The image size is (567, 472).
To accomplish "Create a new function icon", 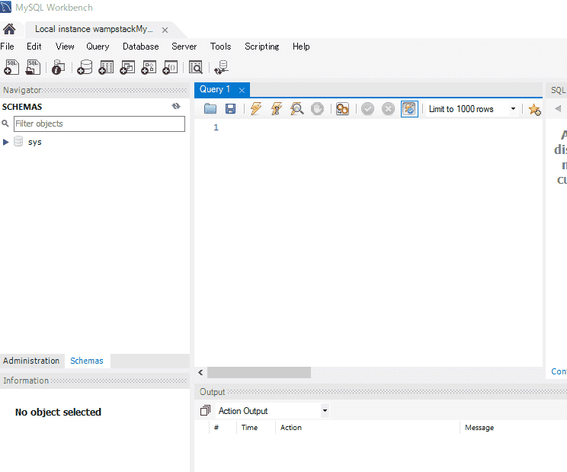I will (x=170, y=67).
